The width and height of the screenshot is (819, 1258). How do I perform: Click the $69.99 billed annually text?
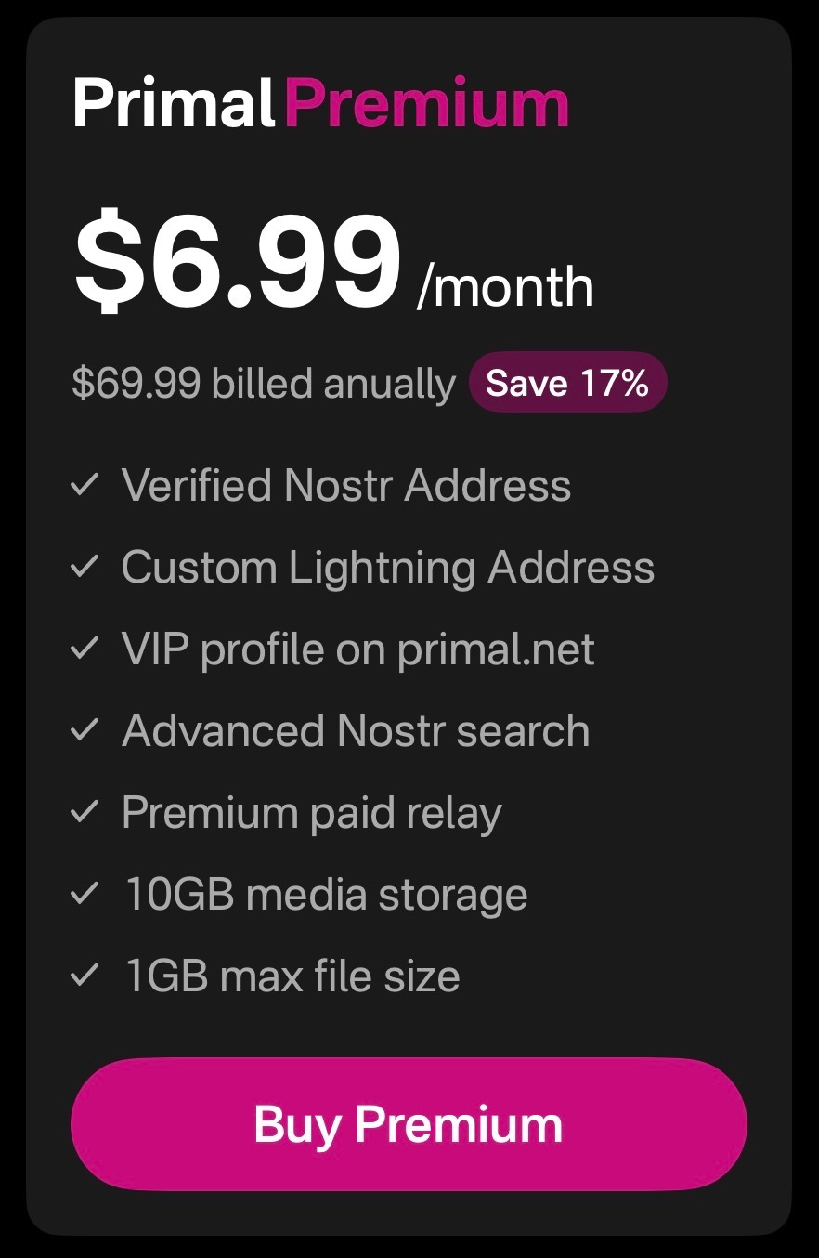264,383
